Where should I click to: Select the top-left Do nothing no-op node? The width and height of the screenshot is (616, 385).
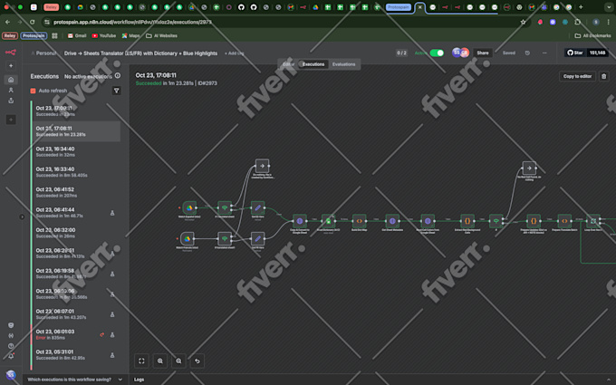(x=262, y=166)
